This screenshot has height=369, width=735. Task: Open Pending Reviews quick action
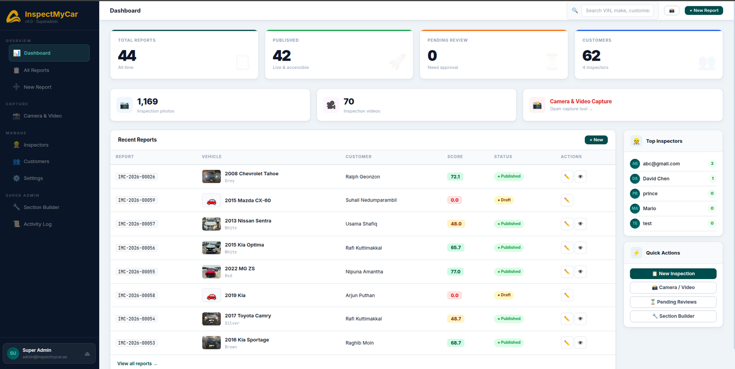(x=673, y=302)
